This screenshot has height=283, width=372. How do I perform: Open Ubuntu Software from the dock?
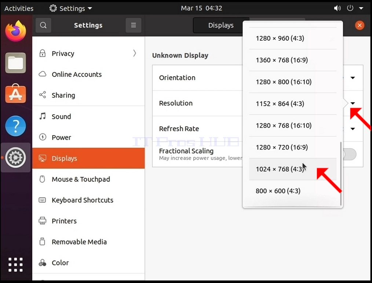pyautogui.click(x=16, y=93)
